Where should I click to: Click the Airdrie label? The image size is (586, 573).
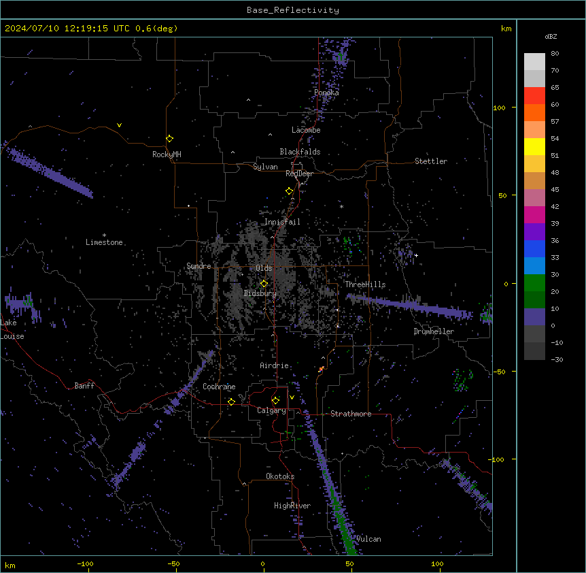tap(275, 365)
